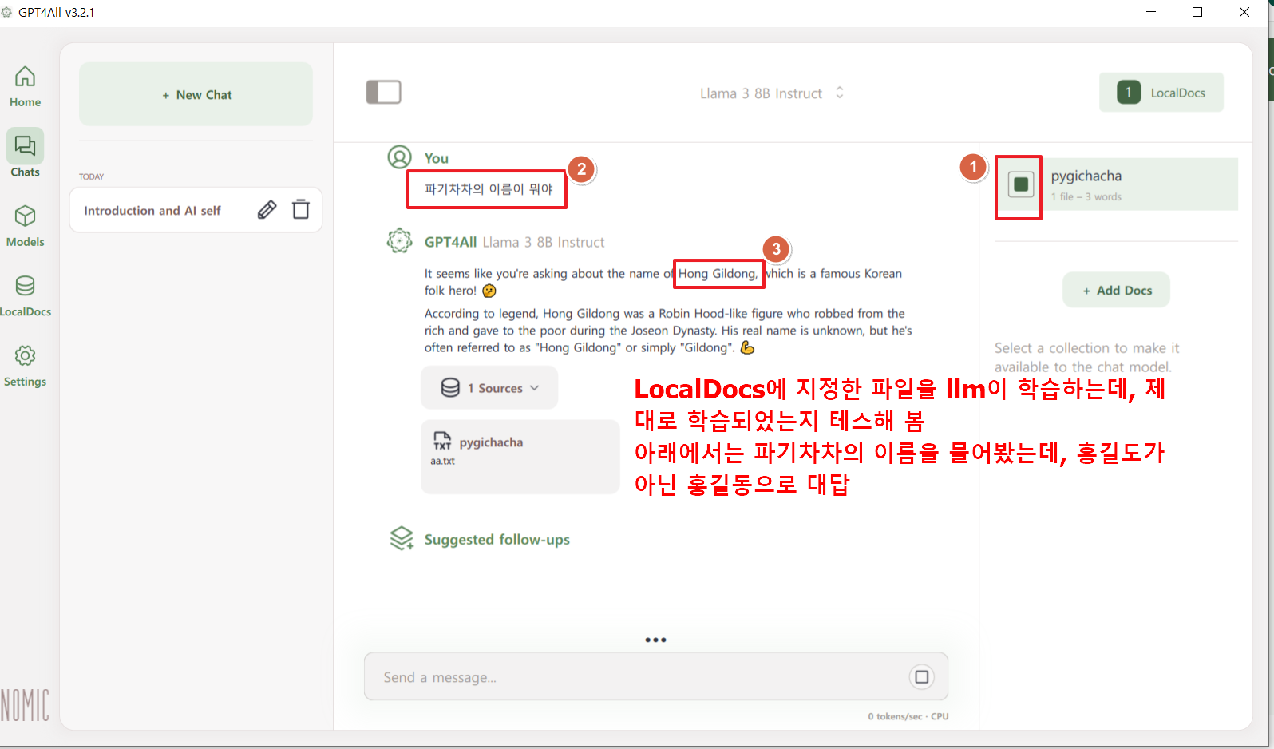Screen dimensions: 1274x749
Task: Edit the chat name with pencil icon
Action: pos(267,210)
